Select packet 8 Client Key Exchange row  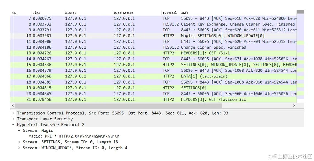pos(153,24)
